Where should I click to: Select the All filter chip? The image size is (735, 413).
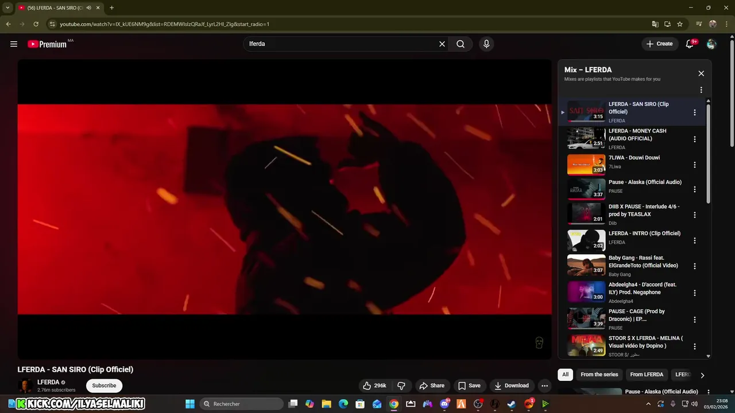tap(565, 375)
